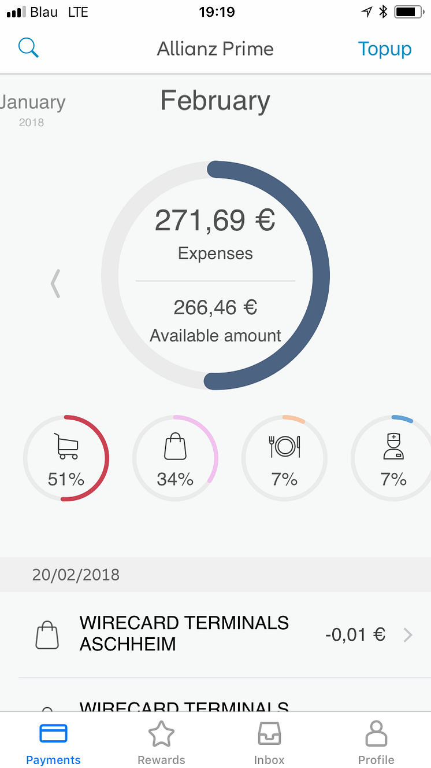The image size is (431, 768).
Task: Open the Inbox tray icon
Action: [269, 734]
